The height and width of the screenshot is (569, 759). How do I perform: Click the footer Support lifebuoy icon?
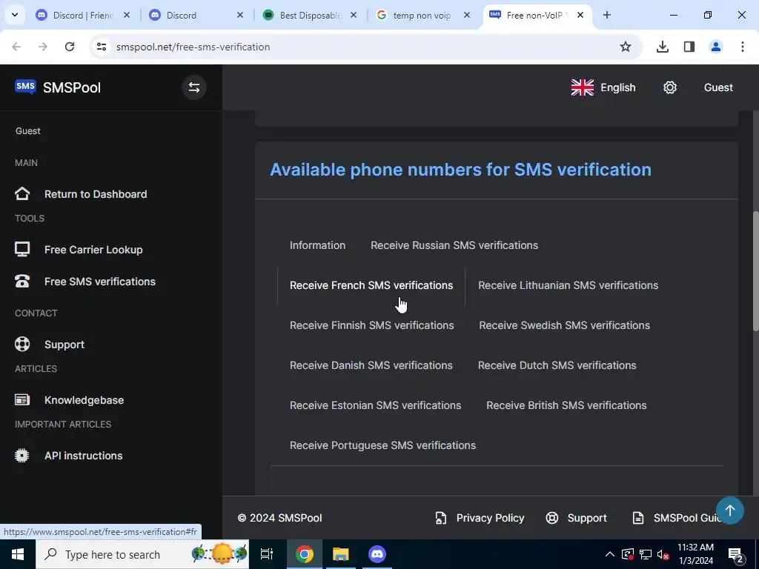pos(551,518)
